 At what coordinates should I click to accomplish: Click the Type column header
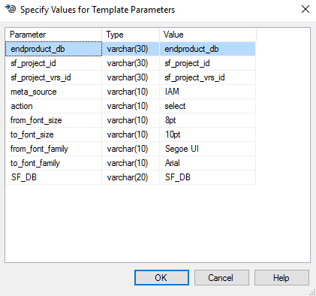[x=131, y=35]
